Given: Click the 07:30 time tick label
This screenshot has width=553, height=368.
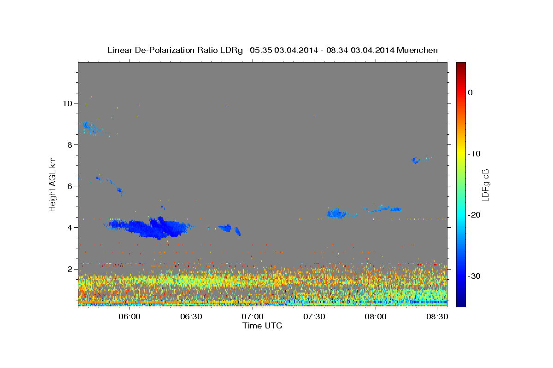Looking at the screenshot, I should pos(314,316).
